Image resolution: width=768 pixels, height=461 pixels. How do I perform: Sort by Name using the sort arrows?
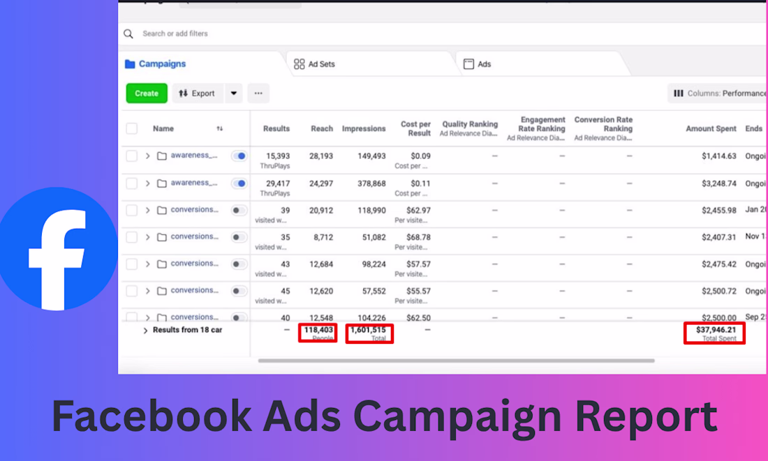[x=220, y=129]
